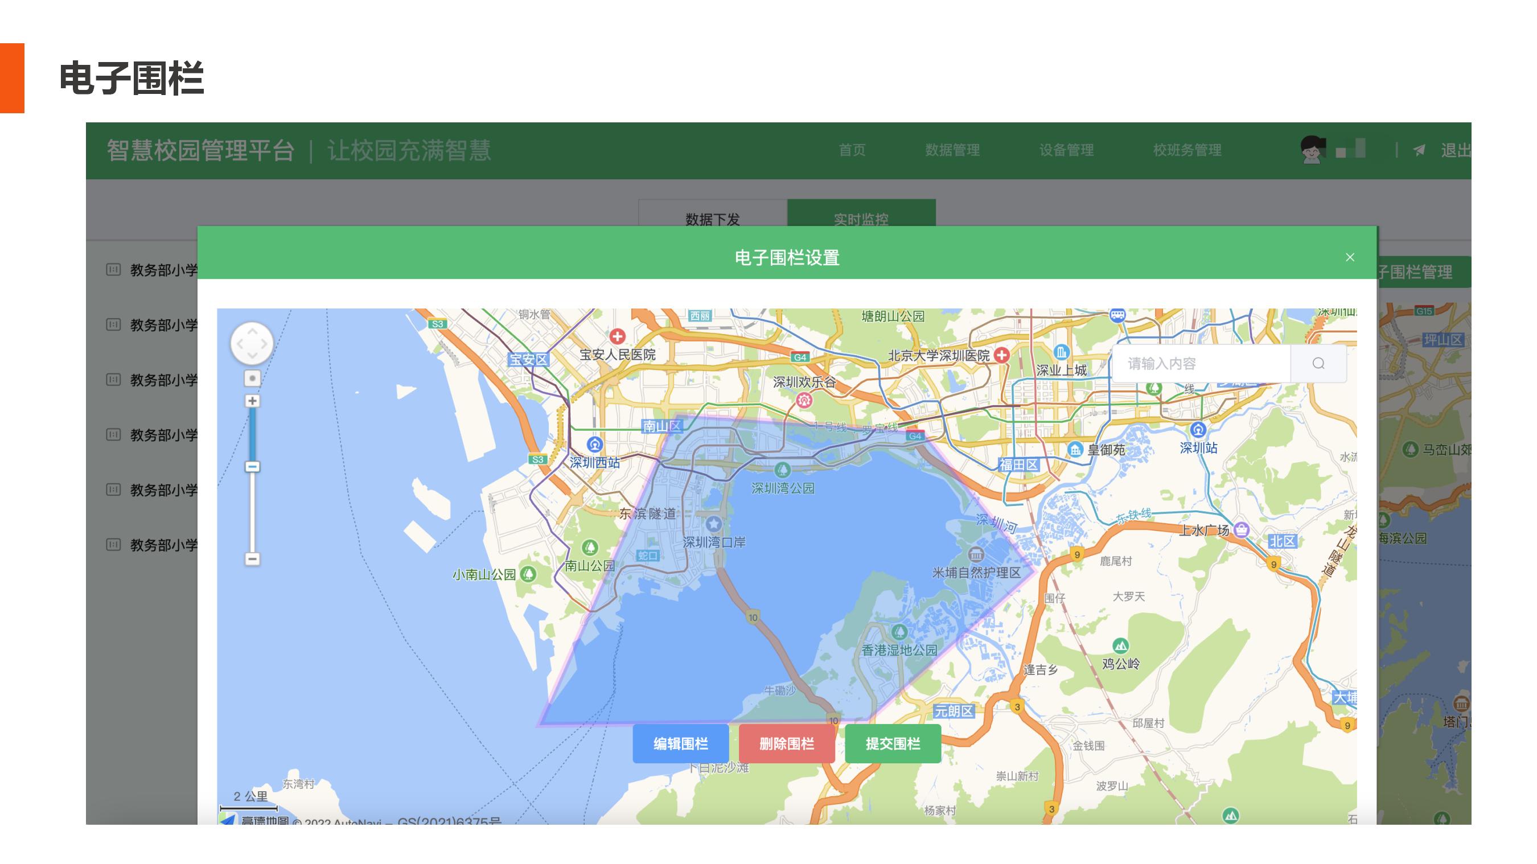
Task: Click the 香港湿地公园 park icon
Action: 900,631
